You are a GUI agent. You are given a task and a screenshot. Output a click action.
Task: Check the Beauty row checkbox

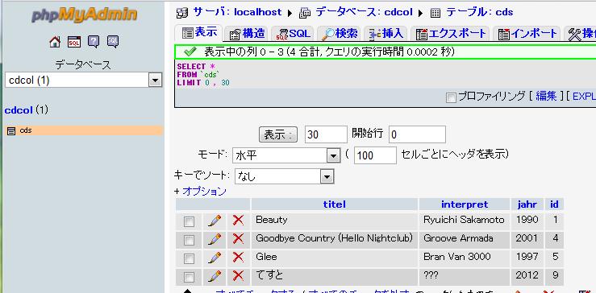coord(189,221)
